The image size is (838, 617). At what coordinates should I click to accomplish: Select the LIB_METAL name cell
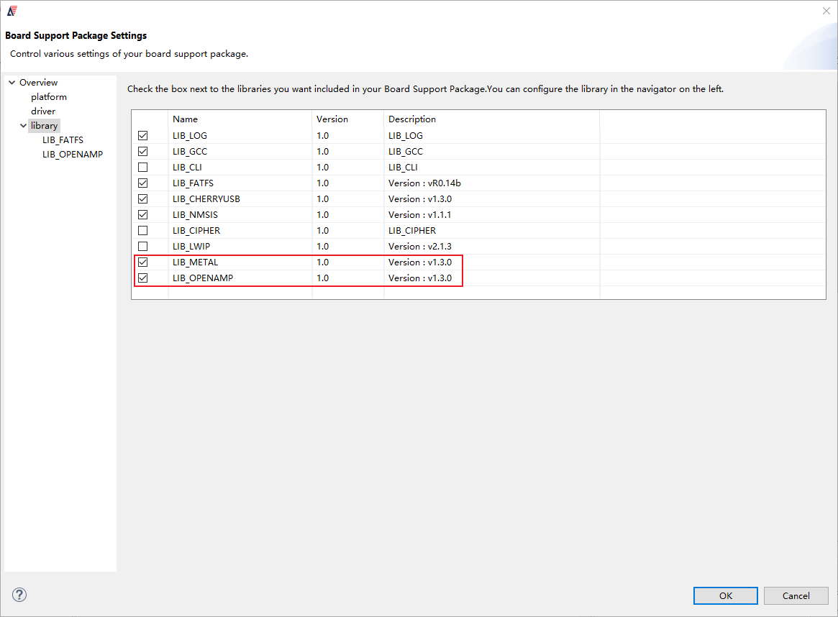[240, 262]
